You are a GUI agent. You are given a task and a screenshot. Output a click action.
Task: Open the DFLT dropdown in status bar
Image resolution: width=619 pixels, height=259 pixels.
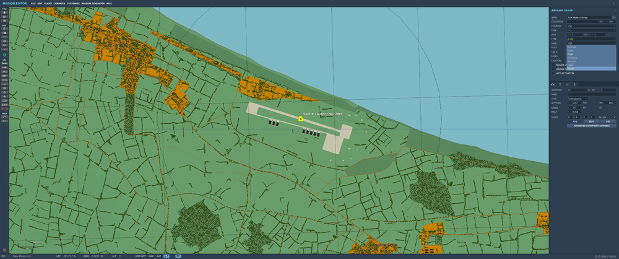(x=4, y=257)
